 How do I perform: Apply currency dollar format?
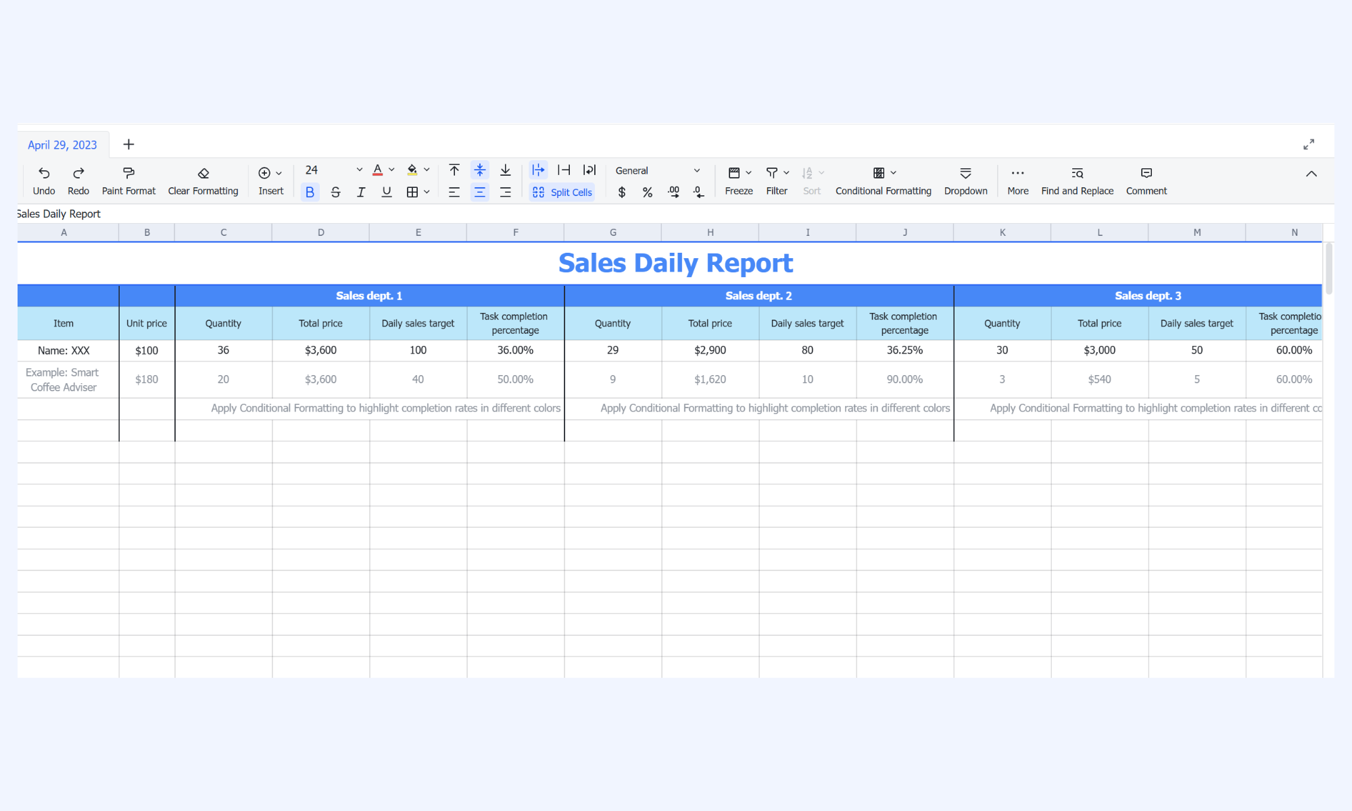coord(622,193)
